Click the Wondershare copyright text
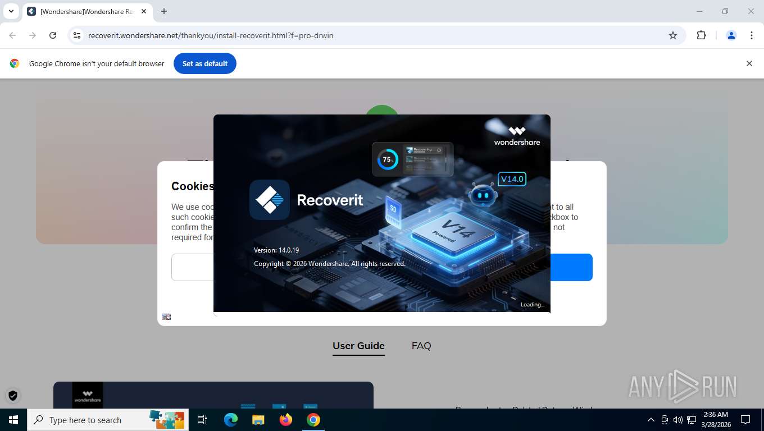This screenshot has height=431, width=764. coord(330,264)
